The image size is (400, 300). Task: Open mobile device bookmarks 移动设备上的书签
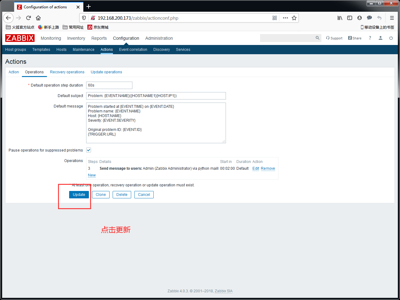(x=377, y=27)
